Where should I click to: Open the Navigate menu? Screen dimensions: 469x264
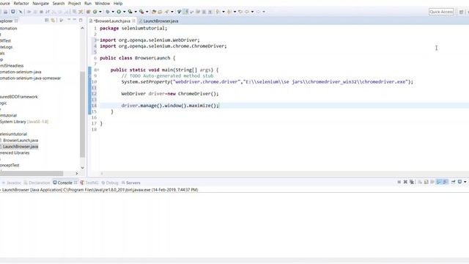pos(41,3)
